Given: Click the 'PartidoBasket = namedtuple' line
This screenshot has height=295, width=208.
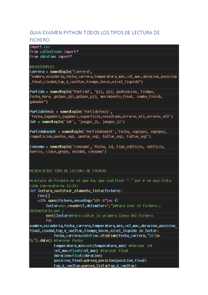Looking at the screenshot, I should coord(98,131).
